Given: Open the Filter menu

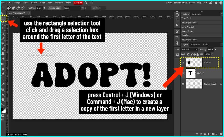Looking at the screenshot, I should [42, 3].
